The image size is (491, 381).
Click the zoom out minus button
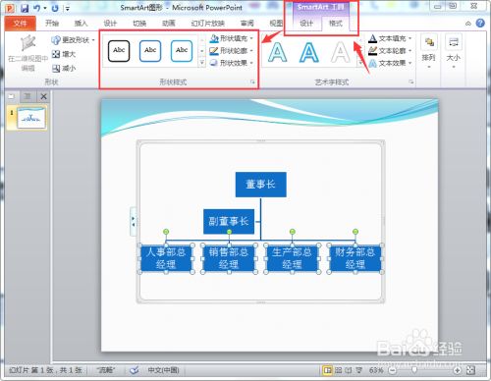point(393,370)
